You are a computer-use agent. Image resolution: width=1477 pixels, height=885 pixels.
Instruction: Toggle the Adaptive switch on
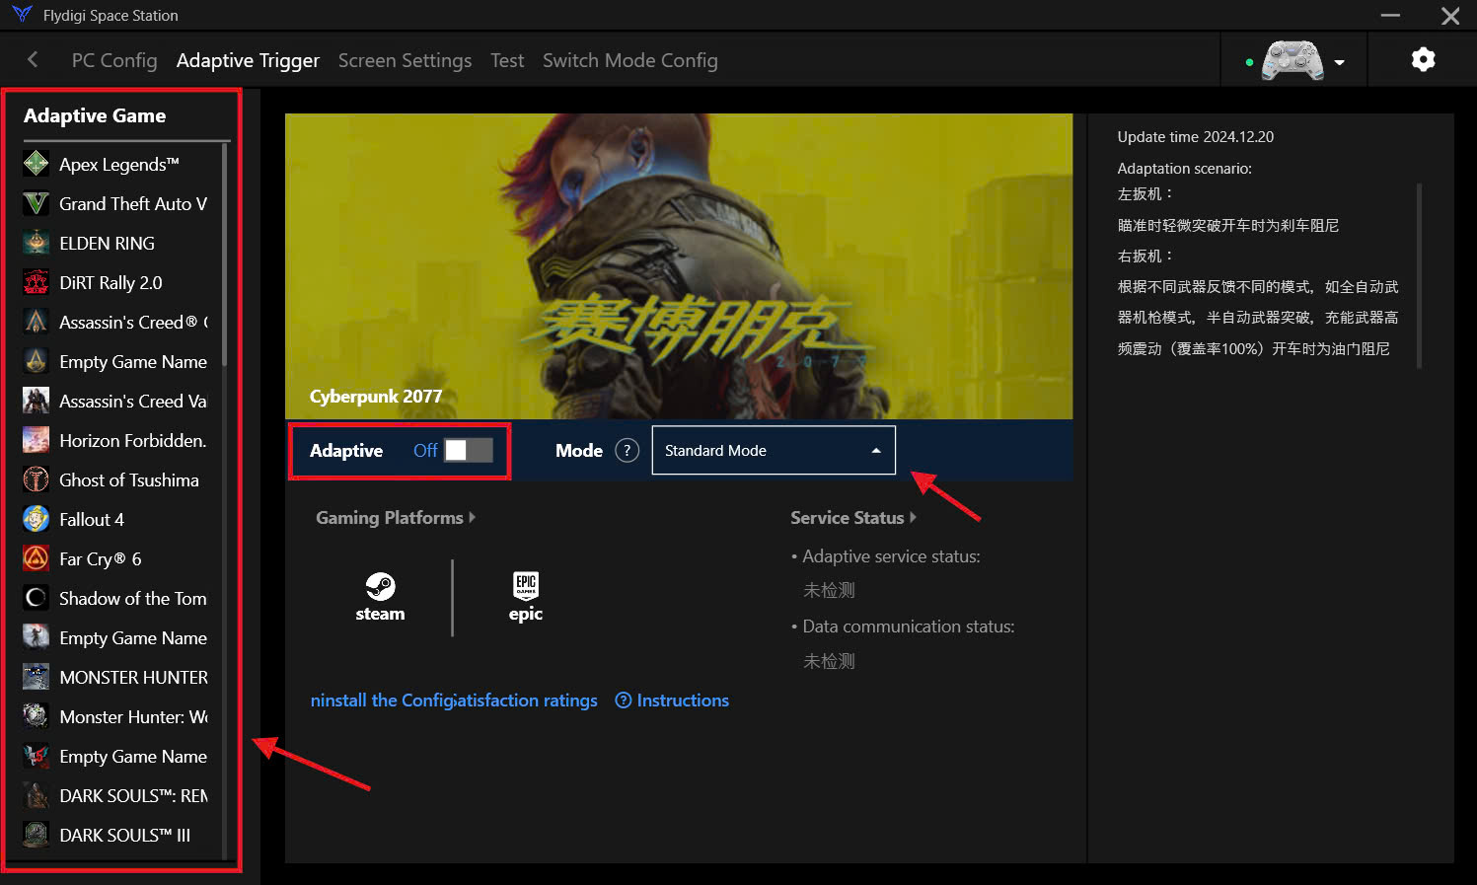click(468, 451)
